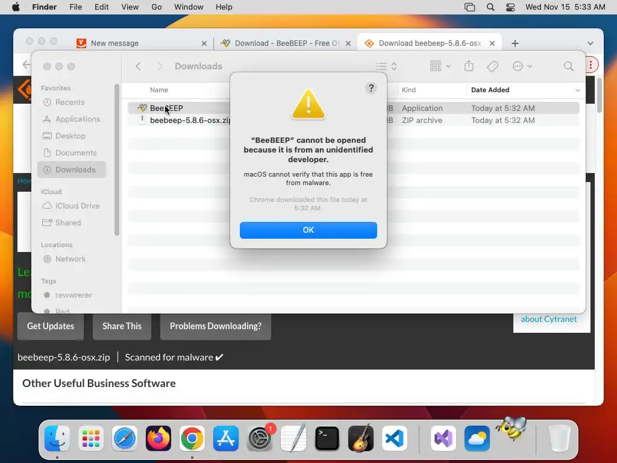Open Network in the Finder sidebar
The width and height of the screenshot is (617, 463).
(64, 259)
